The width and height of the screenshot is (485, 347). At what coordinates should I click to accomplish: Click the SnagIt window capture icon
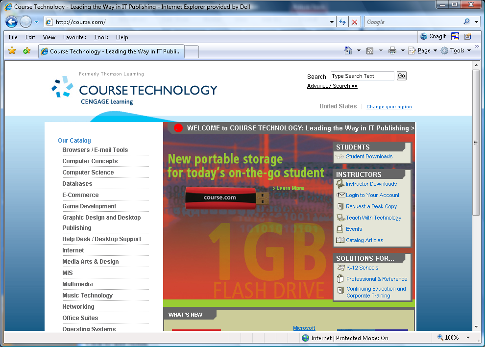[455, 37]
